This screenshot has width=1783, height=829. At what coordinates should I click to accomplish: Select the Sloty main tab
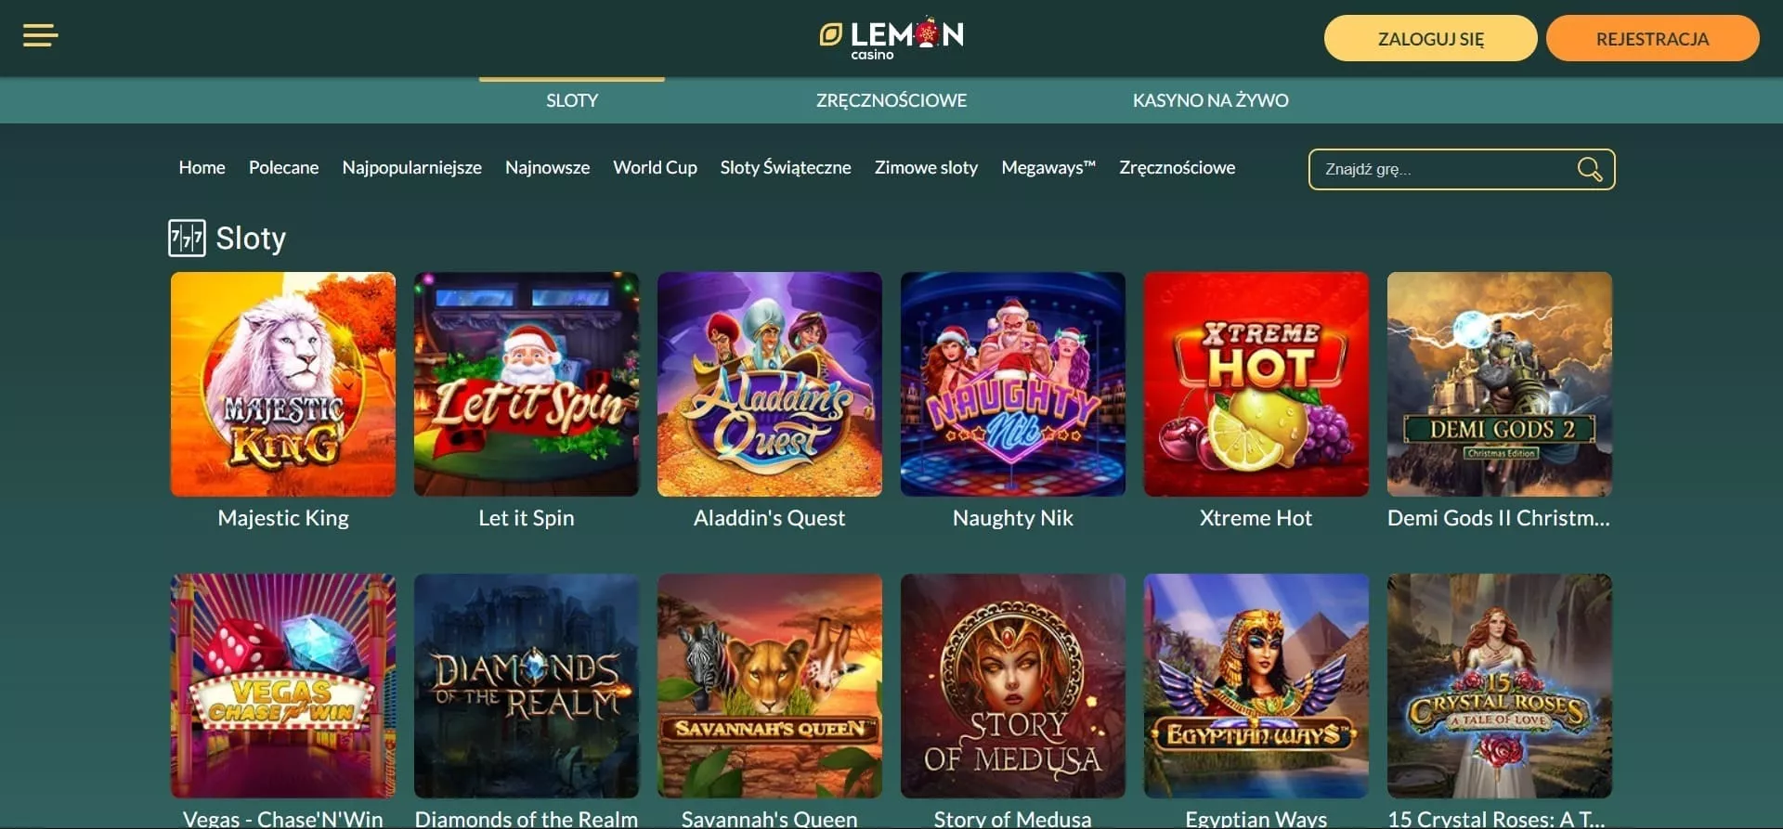click(x=572, y=100)
